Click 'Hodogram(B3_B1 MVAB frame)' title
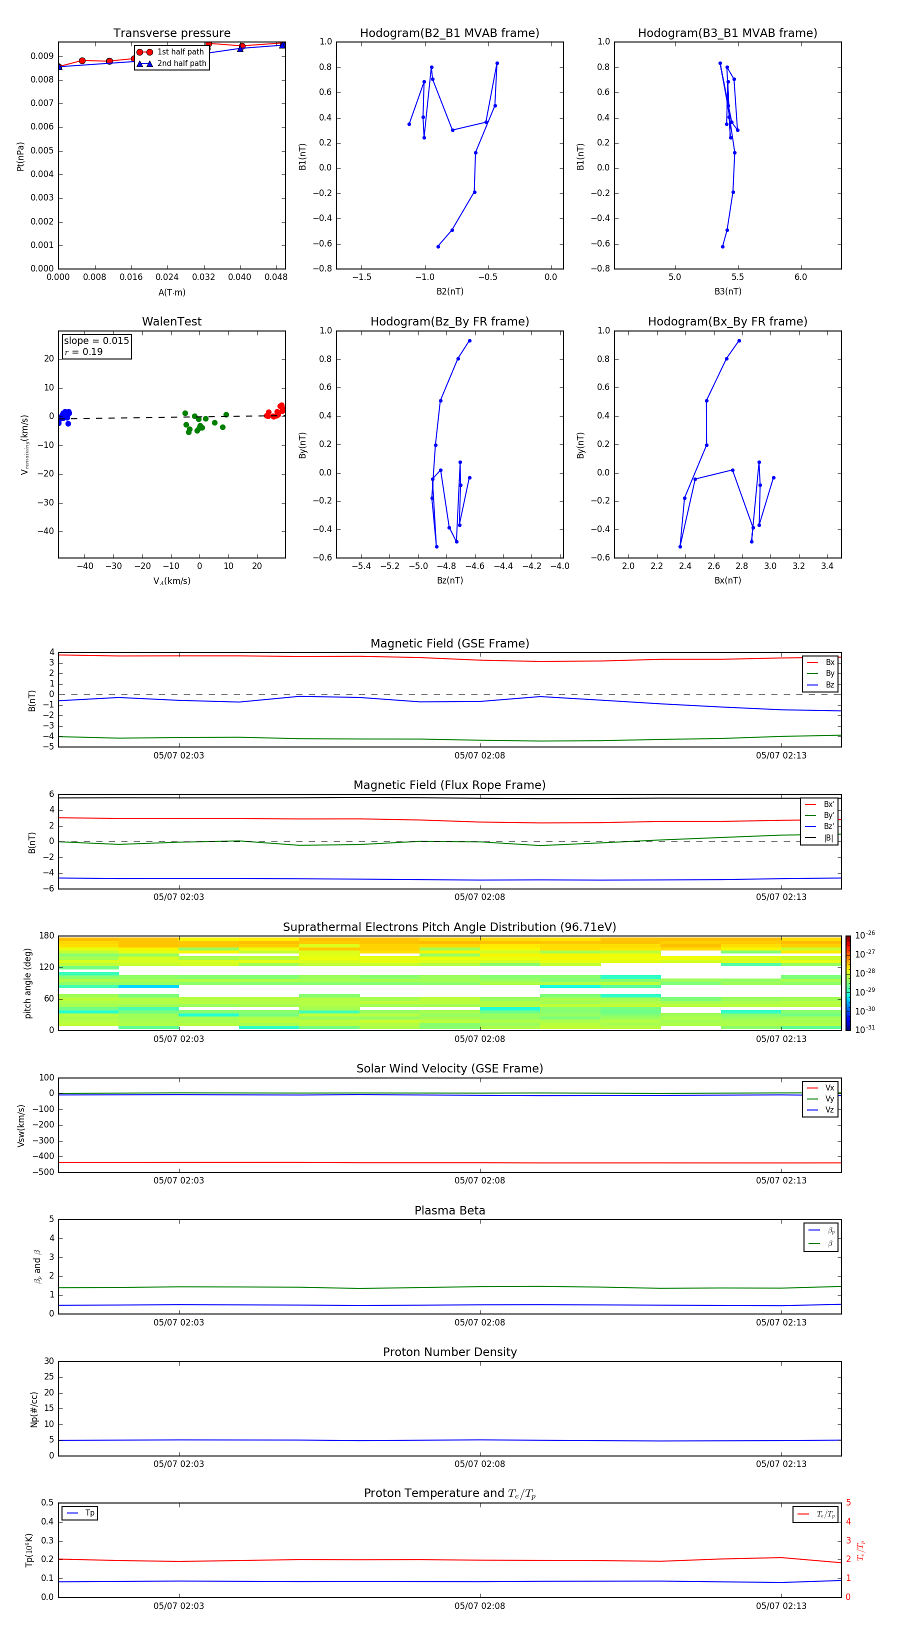The height and width of the screenshot is (1650, 900). point(727,33)
